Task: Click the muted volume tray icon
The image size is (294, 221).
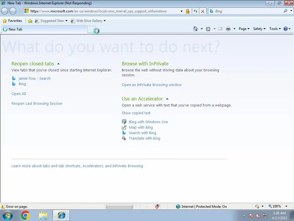Action: click(258, 216)
